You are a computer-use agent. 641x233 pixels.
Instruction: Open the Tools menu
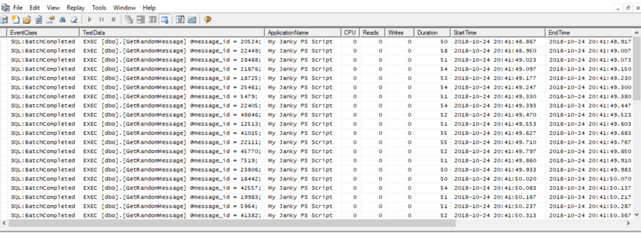[99, 7]
